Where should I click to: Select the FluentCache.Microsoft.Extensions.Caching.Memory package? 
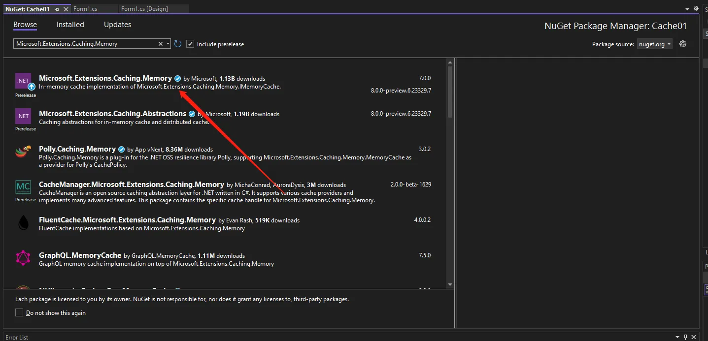pos(224,225)
